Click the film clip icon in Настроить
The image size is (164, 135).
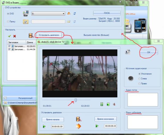point(31,35)
